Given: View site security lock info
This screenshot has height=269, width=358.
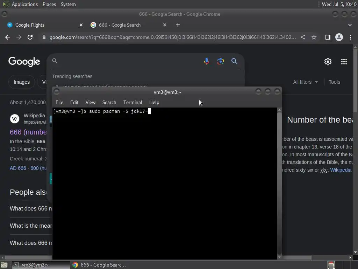Looking at the screenshot, I should (44, 37).
